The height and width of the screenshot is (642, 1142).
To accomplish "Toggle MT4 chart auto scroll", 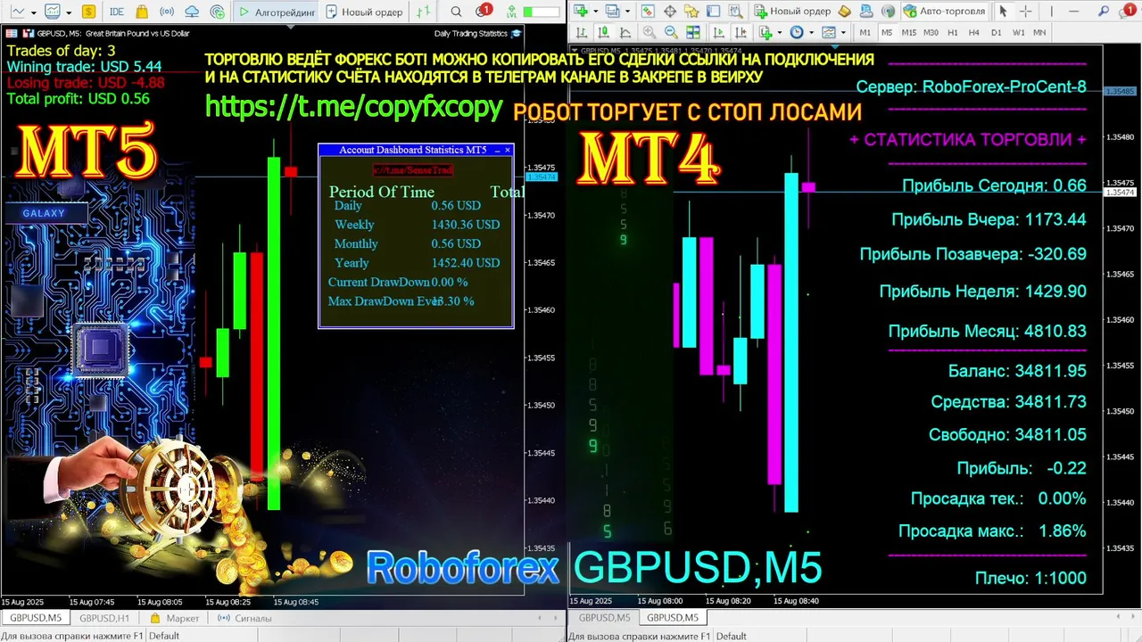I will pos(718,32).
